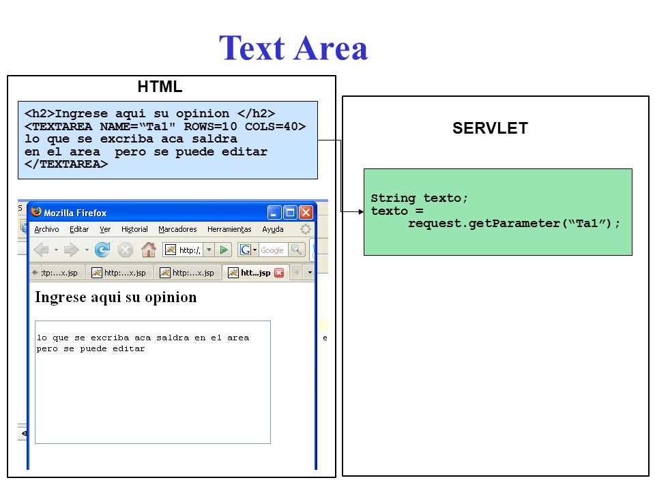Close the active htt...jsp tab
The width and height of the screenshot is (655, 491).
click(x=279, y=273)
